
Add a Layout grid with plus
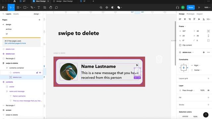click(x=208, y=78)
